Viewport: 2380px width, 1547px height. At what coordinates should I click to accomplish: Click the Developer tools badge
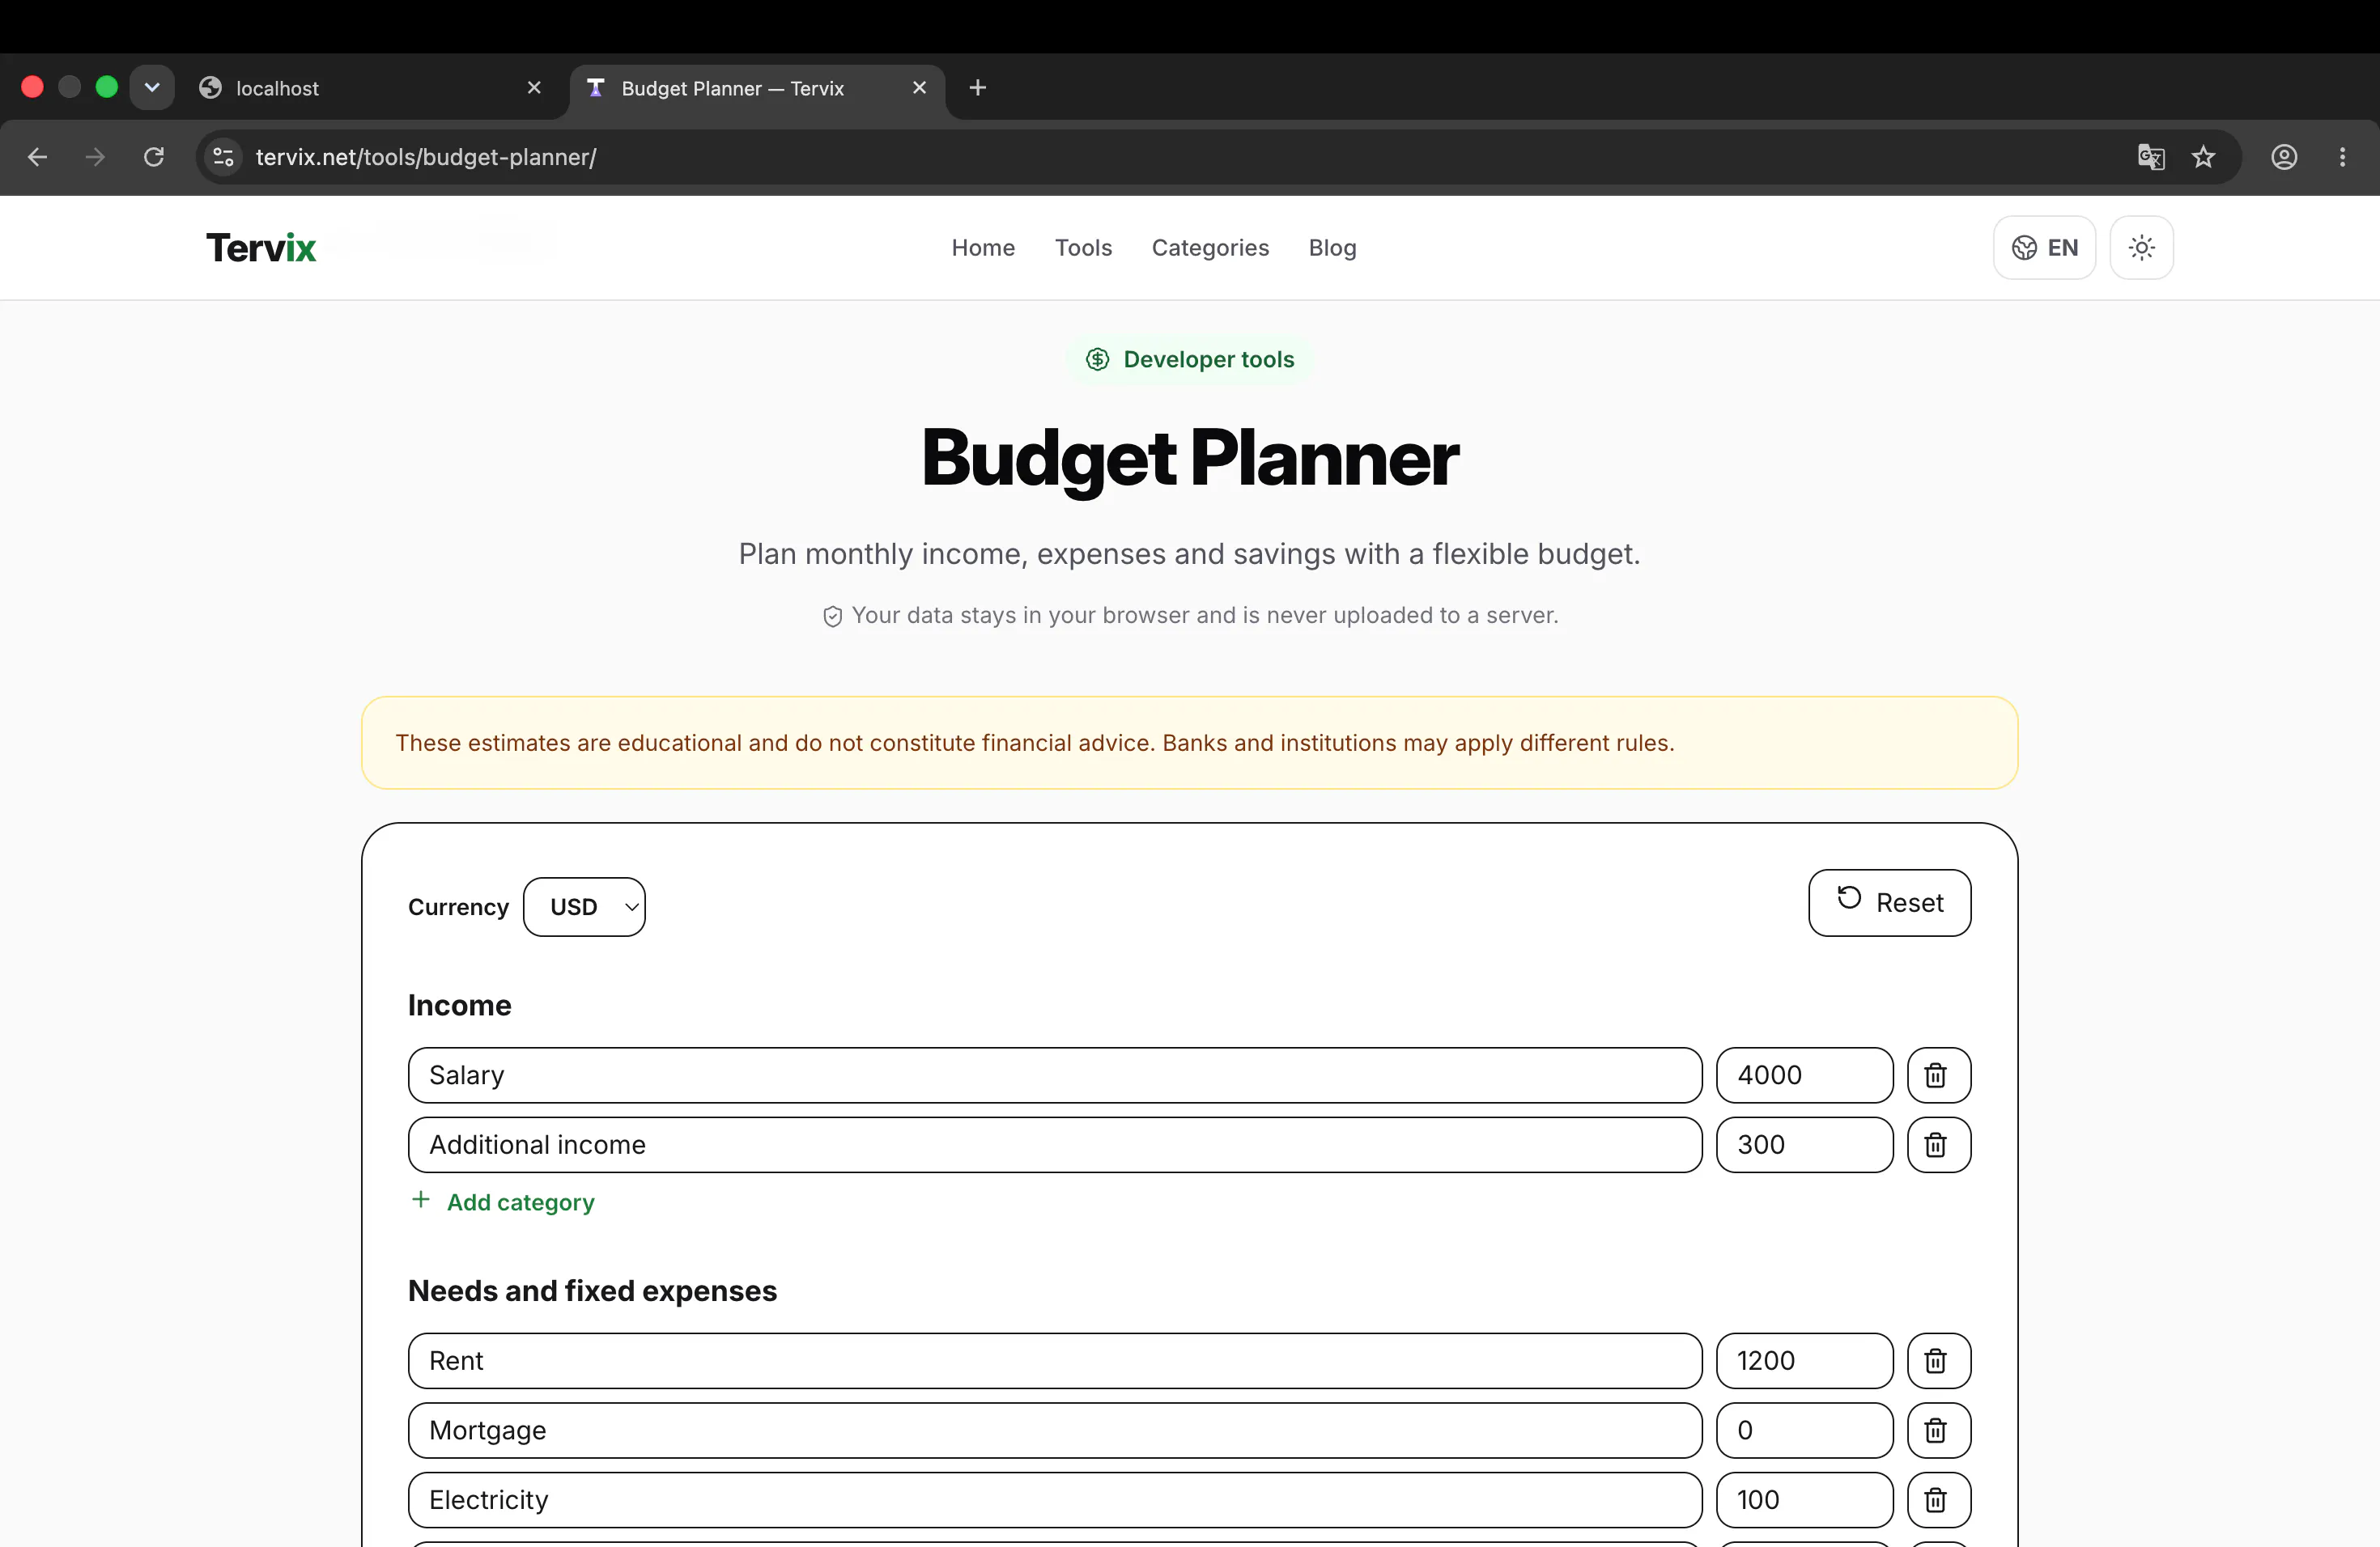point(1189,358)
